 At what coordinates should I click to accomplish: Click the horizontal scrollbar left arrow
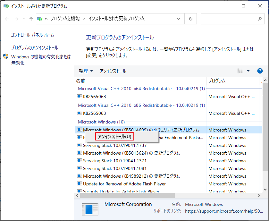[77, 195]
